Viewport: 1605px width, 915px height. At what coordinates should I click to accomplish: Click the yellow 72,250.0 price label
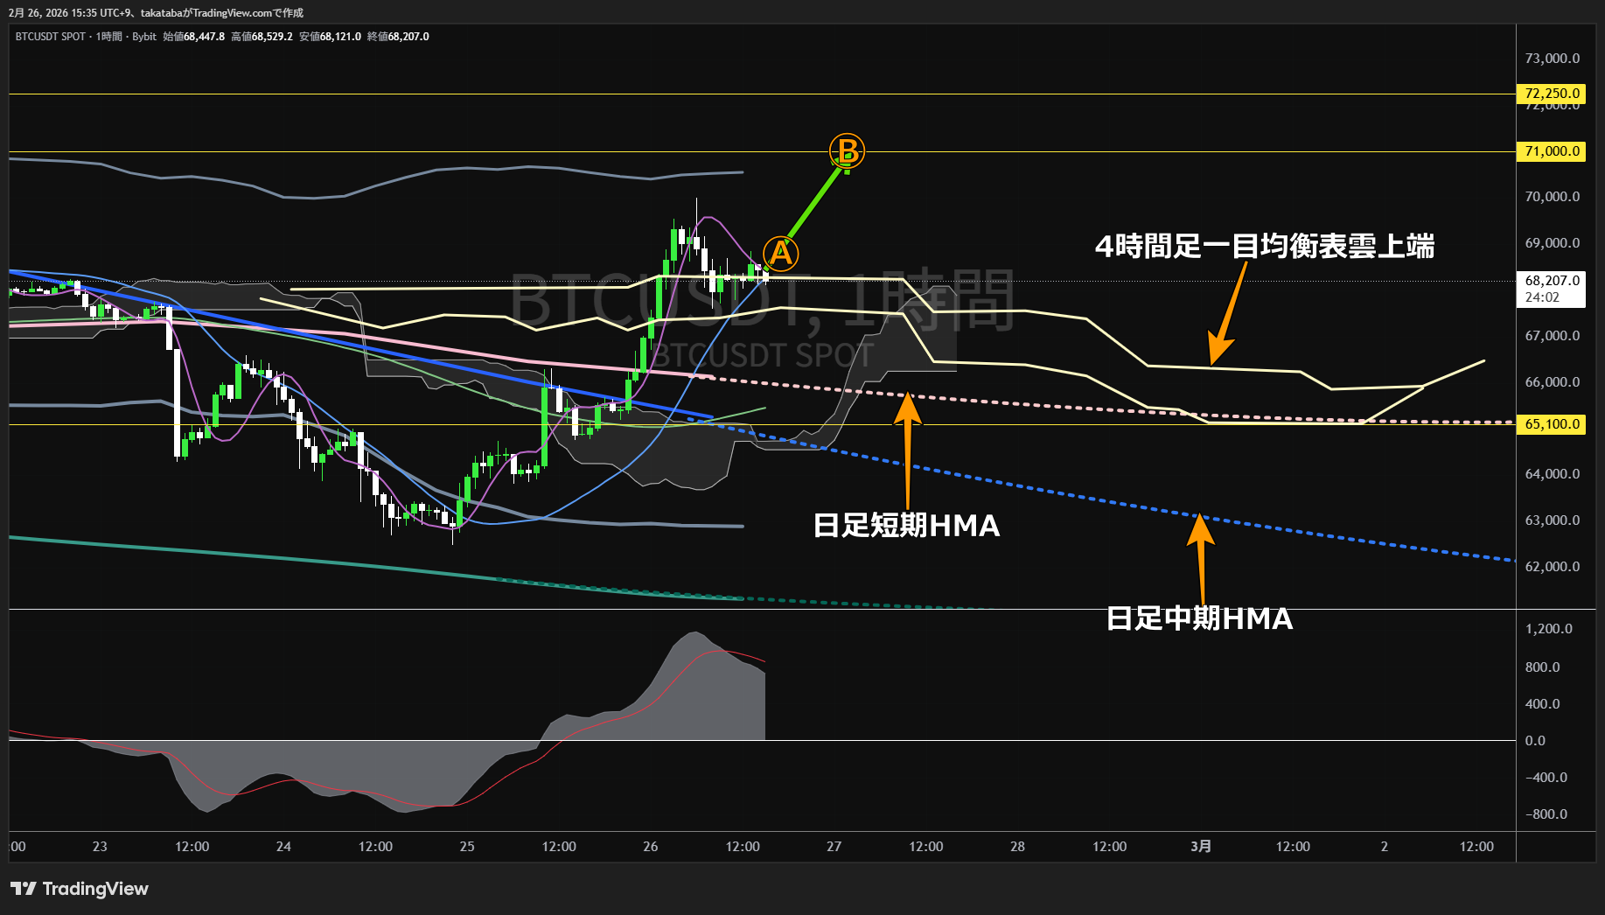click(x=1550, y=93)
